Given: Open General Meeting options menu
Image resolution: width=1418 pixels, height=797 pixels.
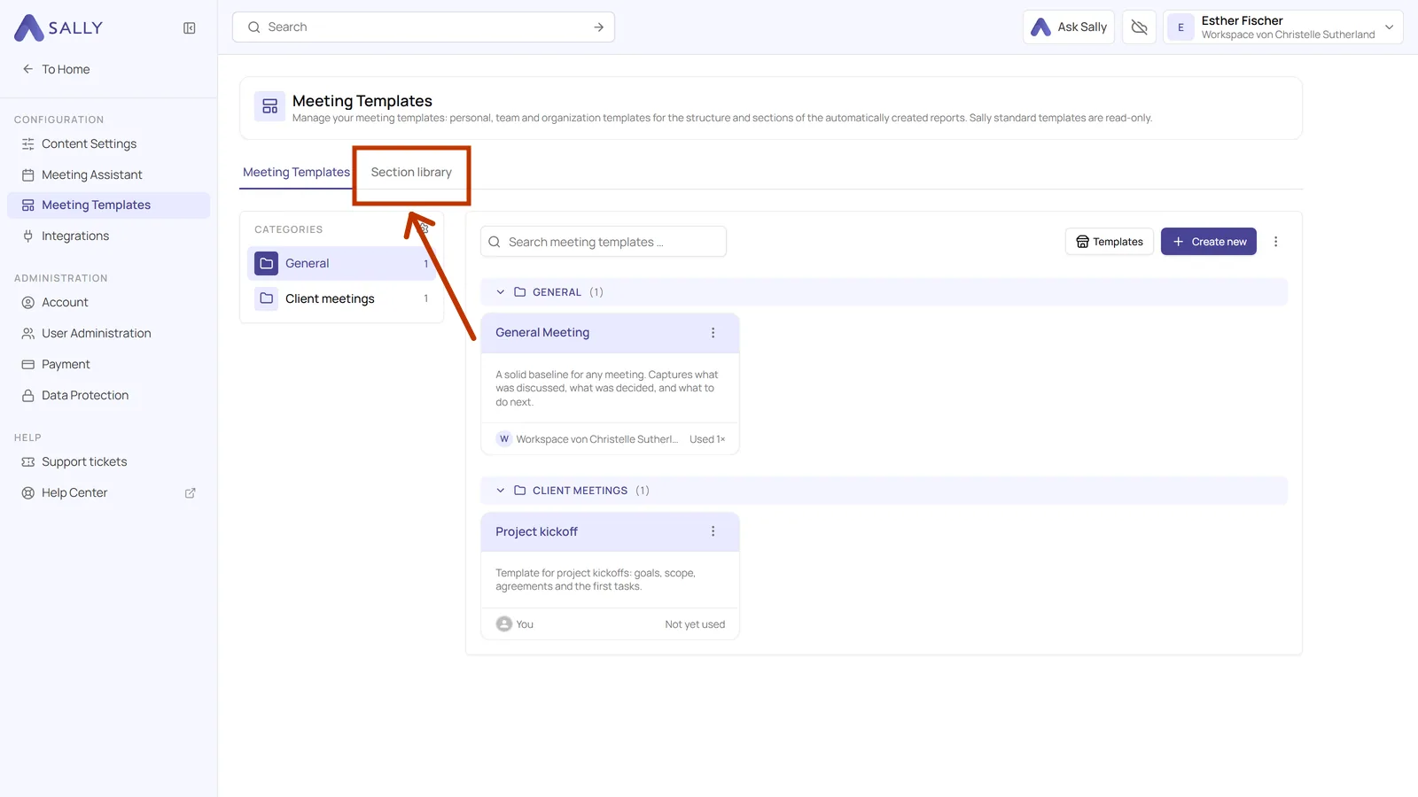Looking at the screenshot, I should pyautogui.click(x=713, y=333).
